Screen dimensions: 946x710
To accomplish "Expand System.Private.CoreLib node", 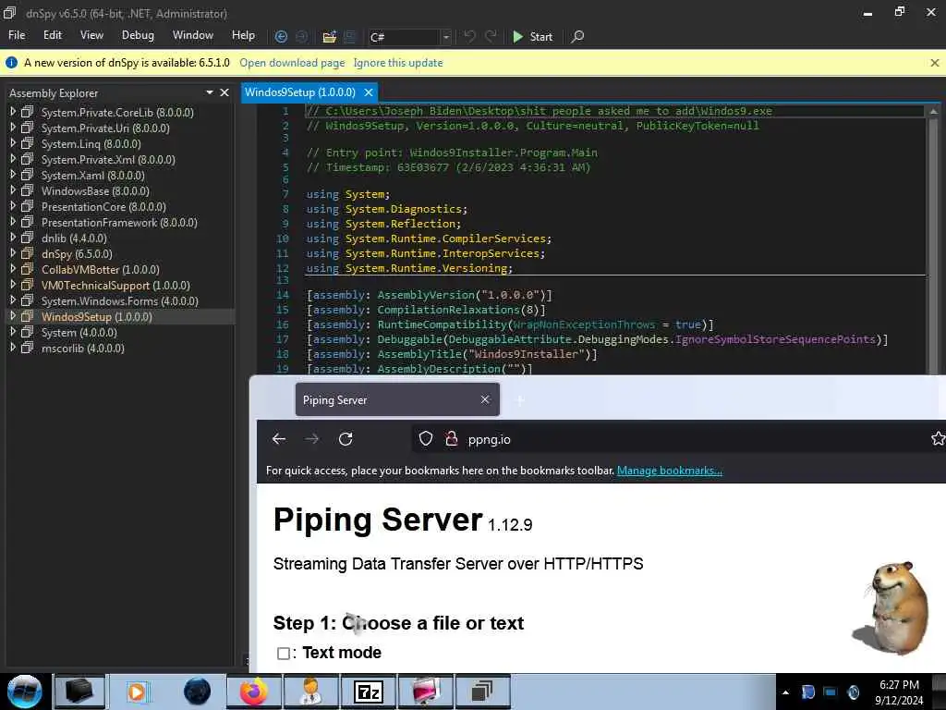I will 13,112.
